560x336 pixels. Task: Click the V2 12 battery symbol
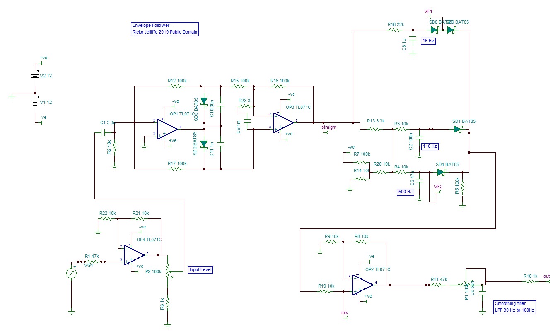click(x=35, y=77)
